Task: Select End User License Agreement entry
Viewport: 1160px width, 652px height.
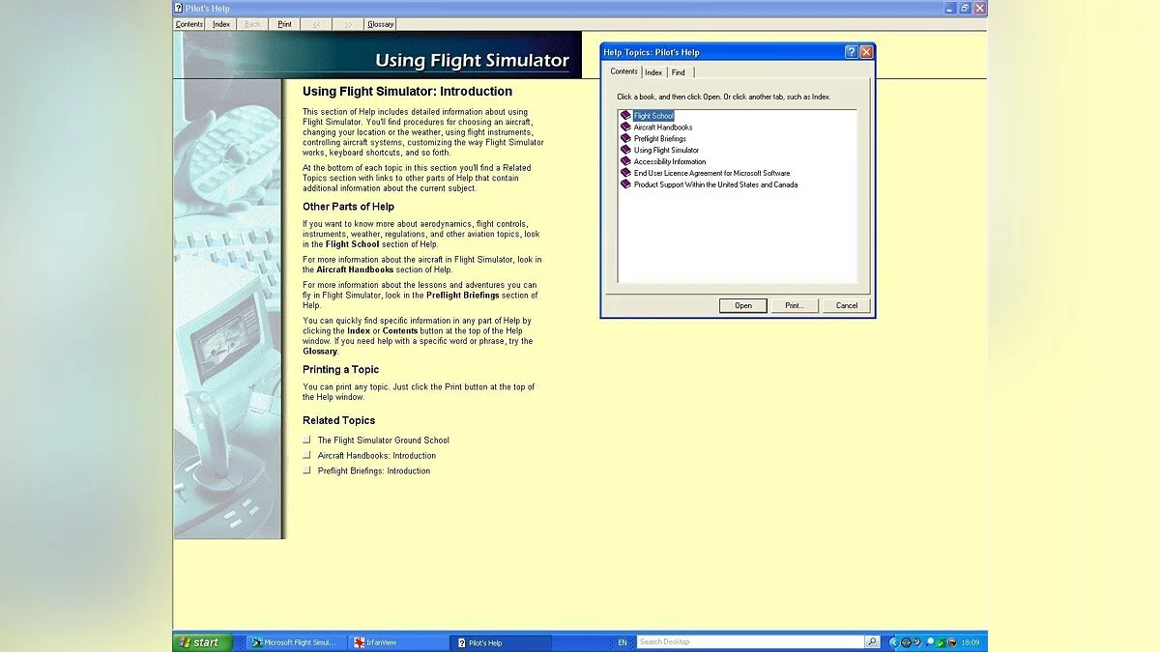Action: [711, 174]
